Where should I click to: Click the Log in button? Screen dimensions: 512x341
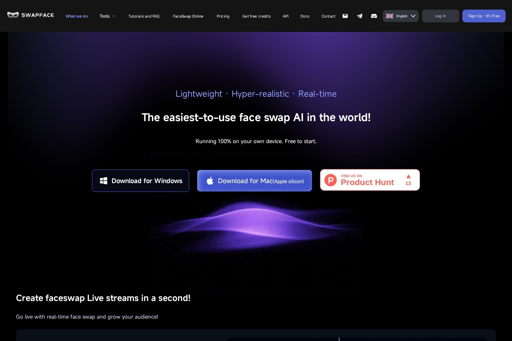(x=440, y=16)
